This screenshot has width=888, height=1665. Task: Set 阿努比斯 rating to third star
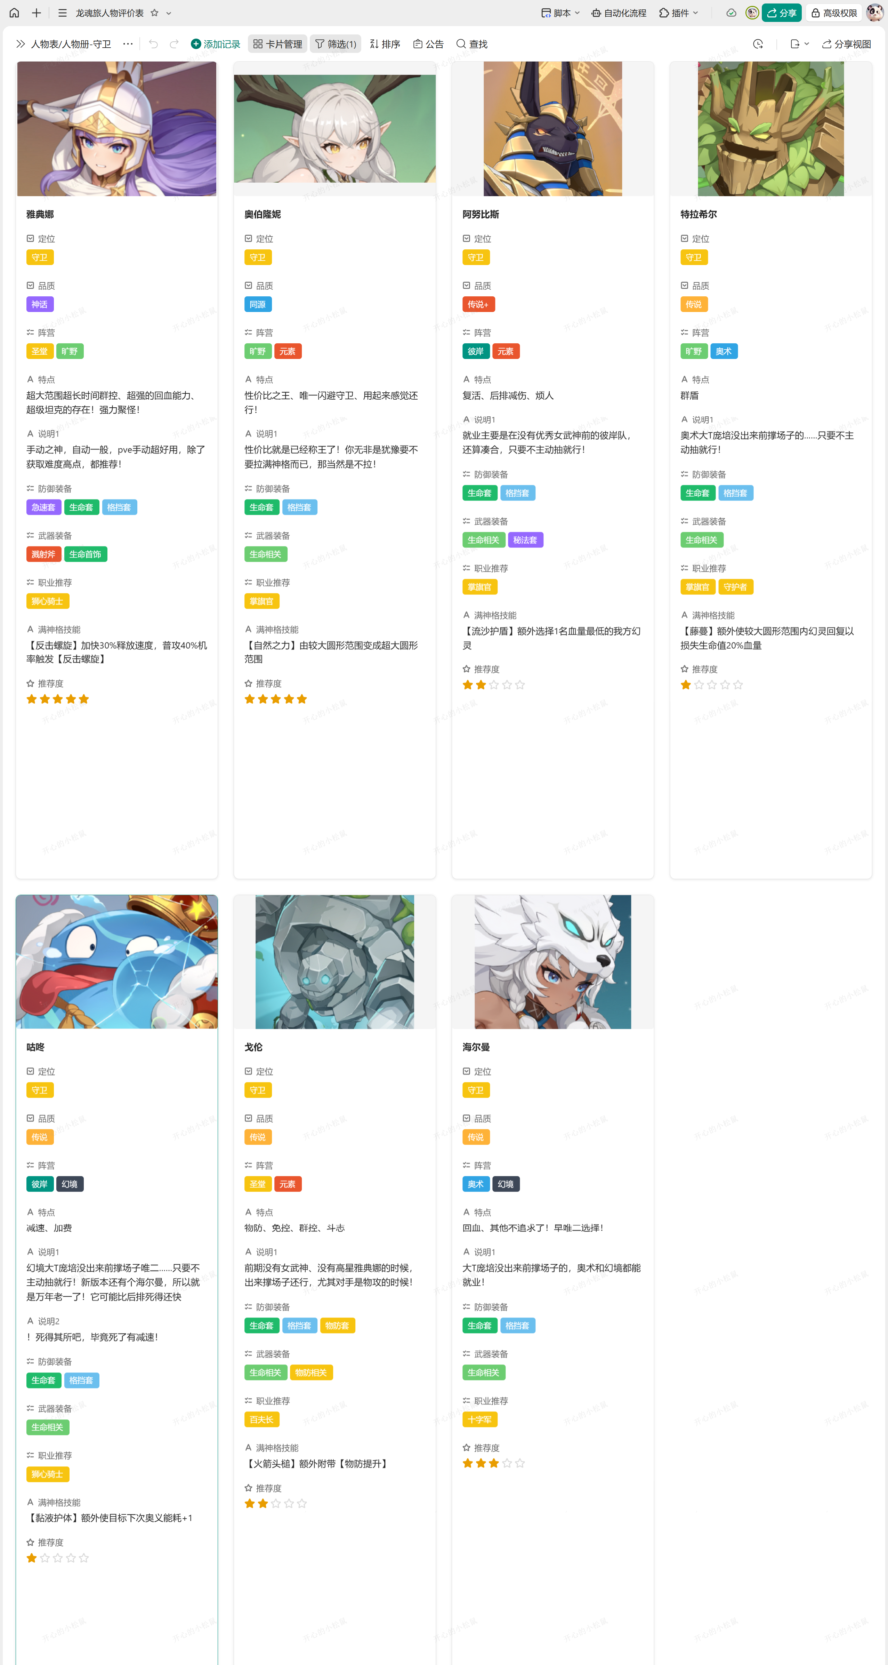tap(494, 685)
